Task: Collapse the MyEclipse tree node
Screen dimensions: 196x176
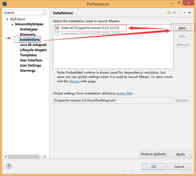Action: [7, 19]
